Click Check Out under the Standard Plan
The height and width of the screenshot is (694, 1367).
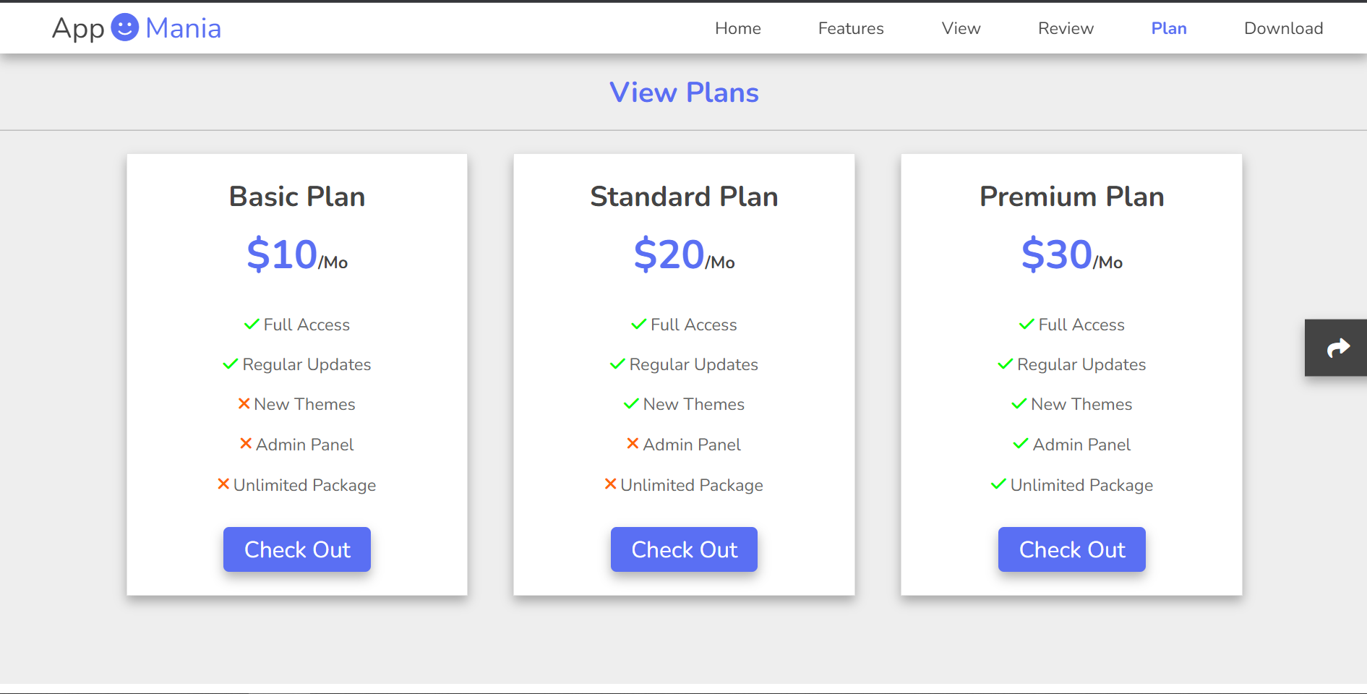point(684,549)
